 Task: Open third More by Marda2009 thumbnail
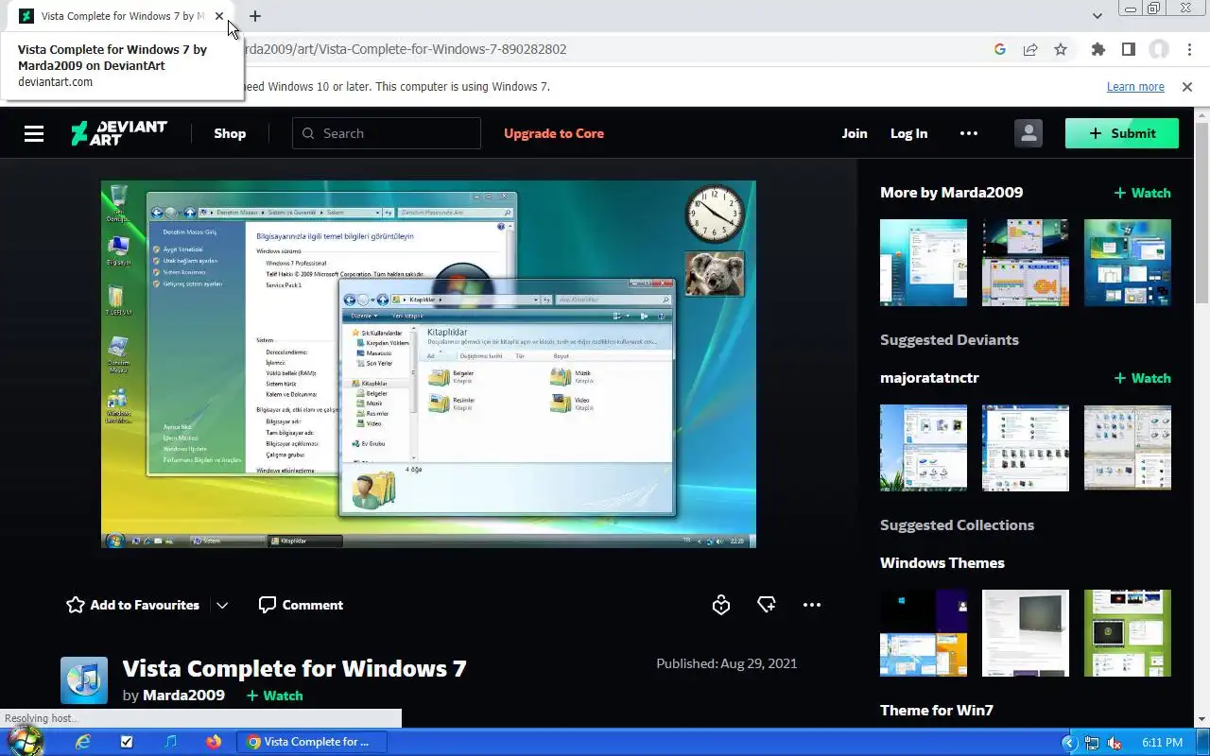coord(1128,263)
